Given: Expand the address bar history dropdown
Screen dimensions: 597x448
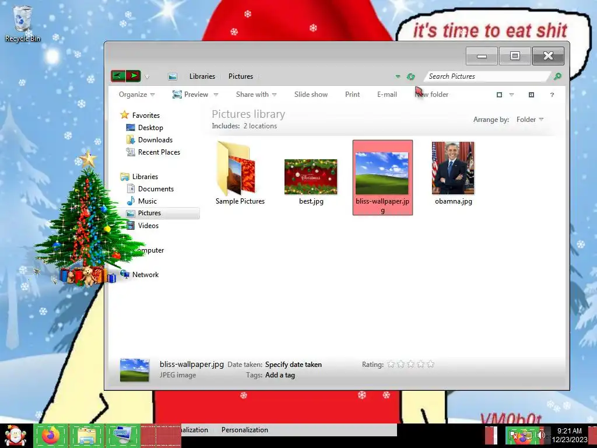Looking at the screenshot, I should [x=398, y=76].
